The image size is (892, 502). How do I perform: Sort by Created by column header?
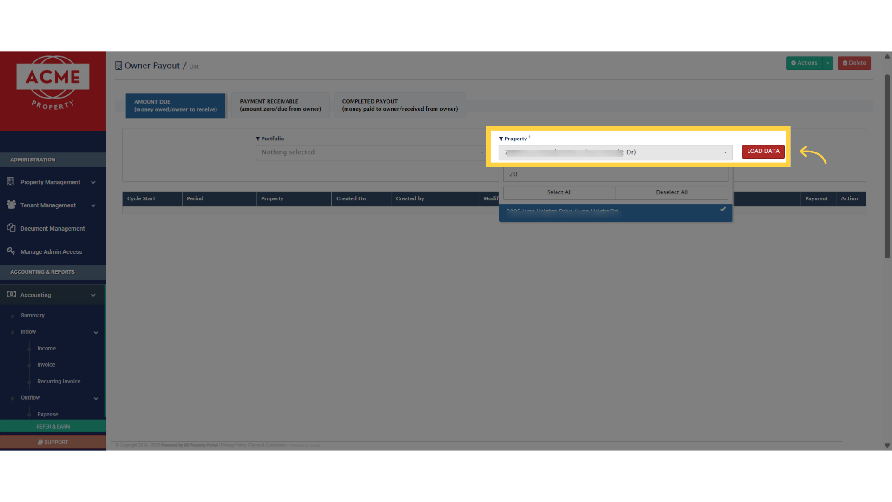click(434, 198)
